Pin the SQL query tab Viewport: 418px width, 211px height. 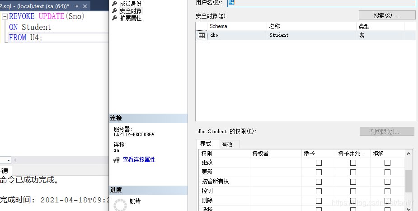click(x=76, y=6)
